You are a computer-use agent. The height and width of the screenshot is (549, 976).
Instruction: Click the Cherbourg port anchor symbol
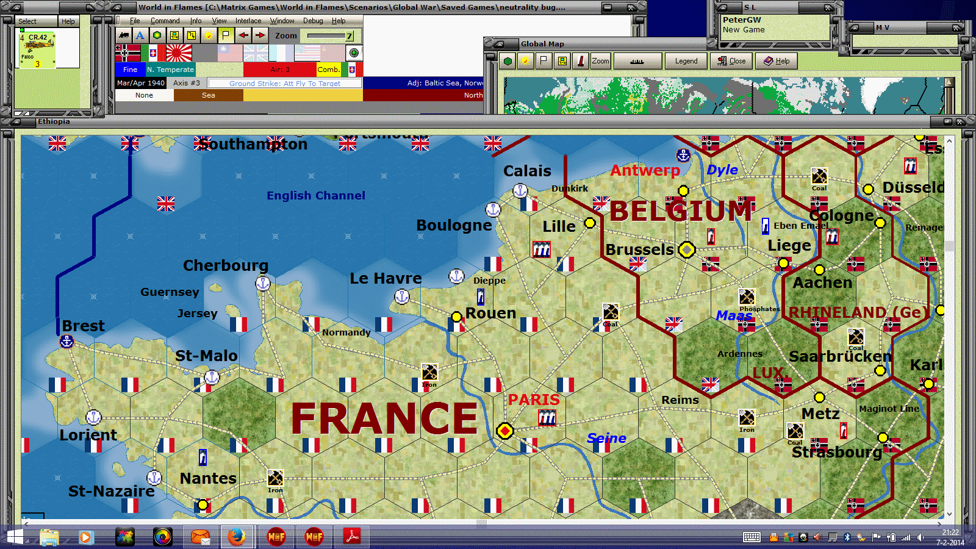pos(263,283)
